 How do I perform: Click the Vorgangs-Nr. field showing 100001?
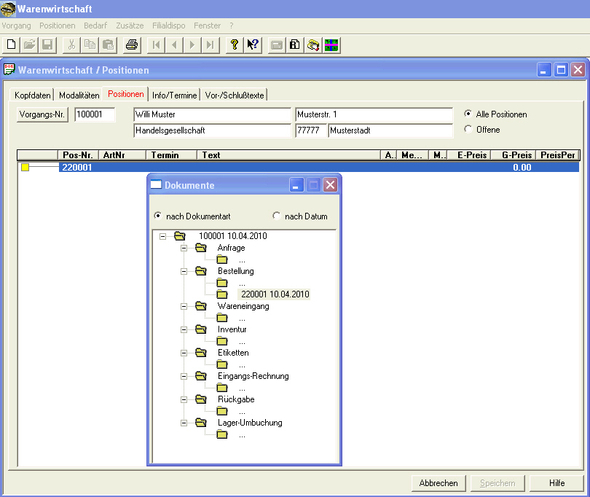pos(95,114)
